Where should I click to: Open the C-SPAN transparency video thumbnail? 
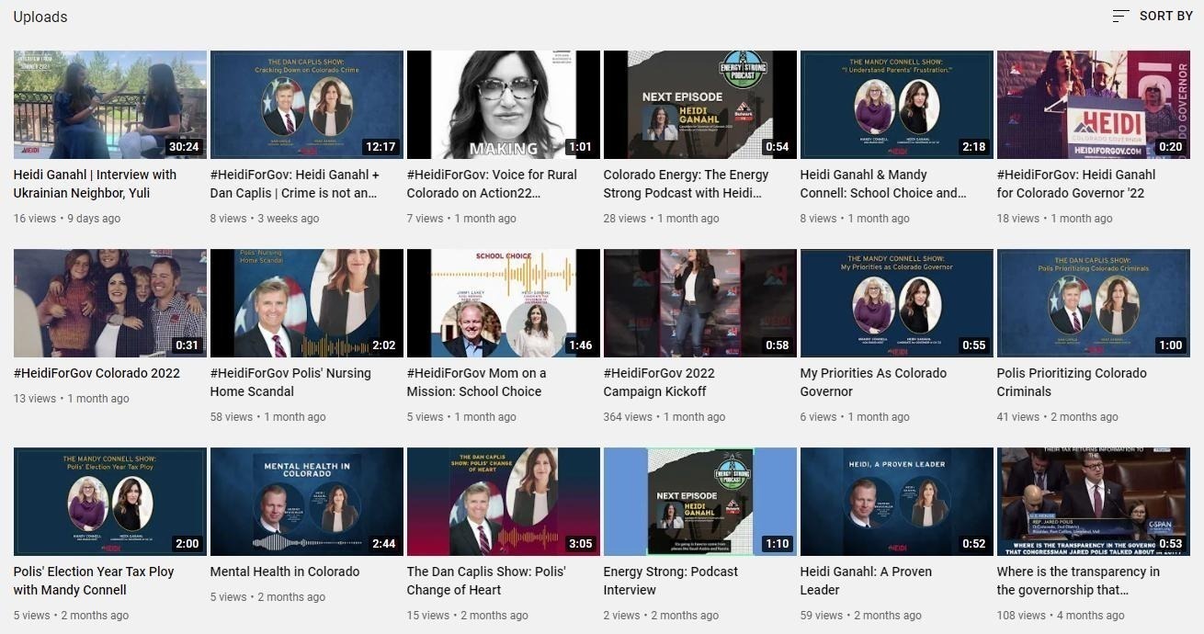coord(1093,502)
